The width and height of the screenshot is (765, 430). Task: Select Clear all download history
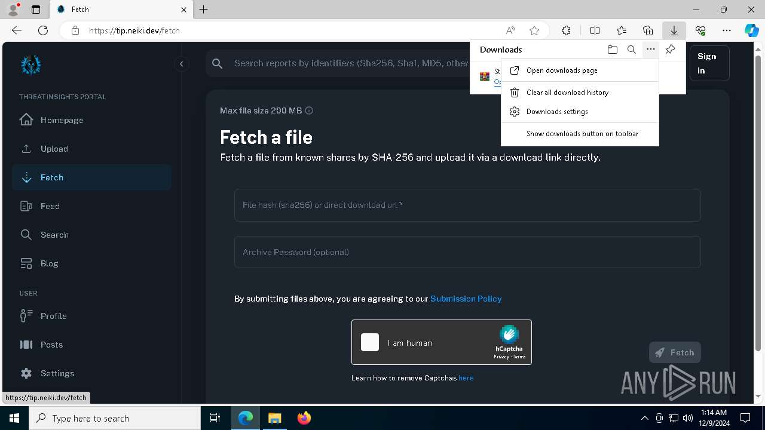(x=580, y=93)
